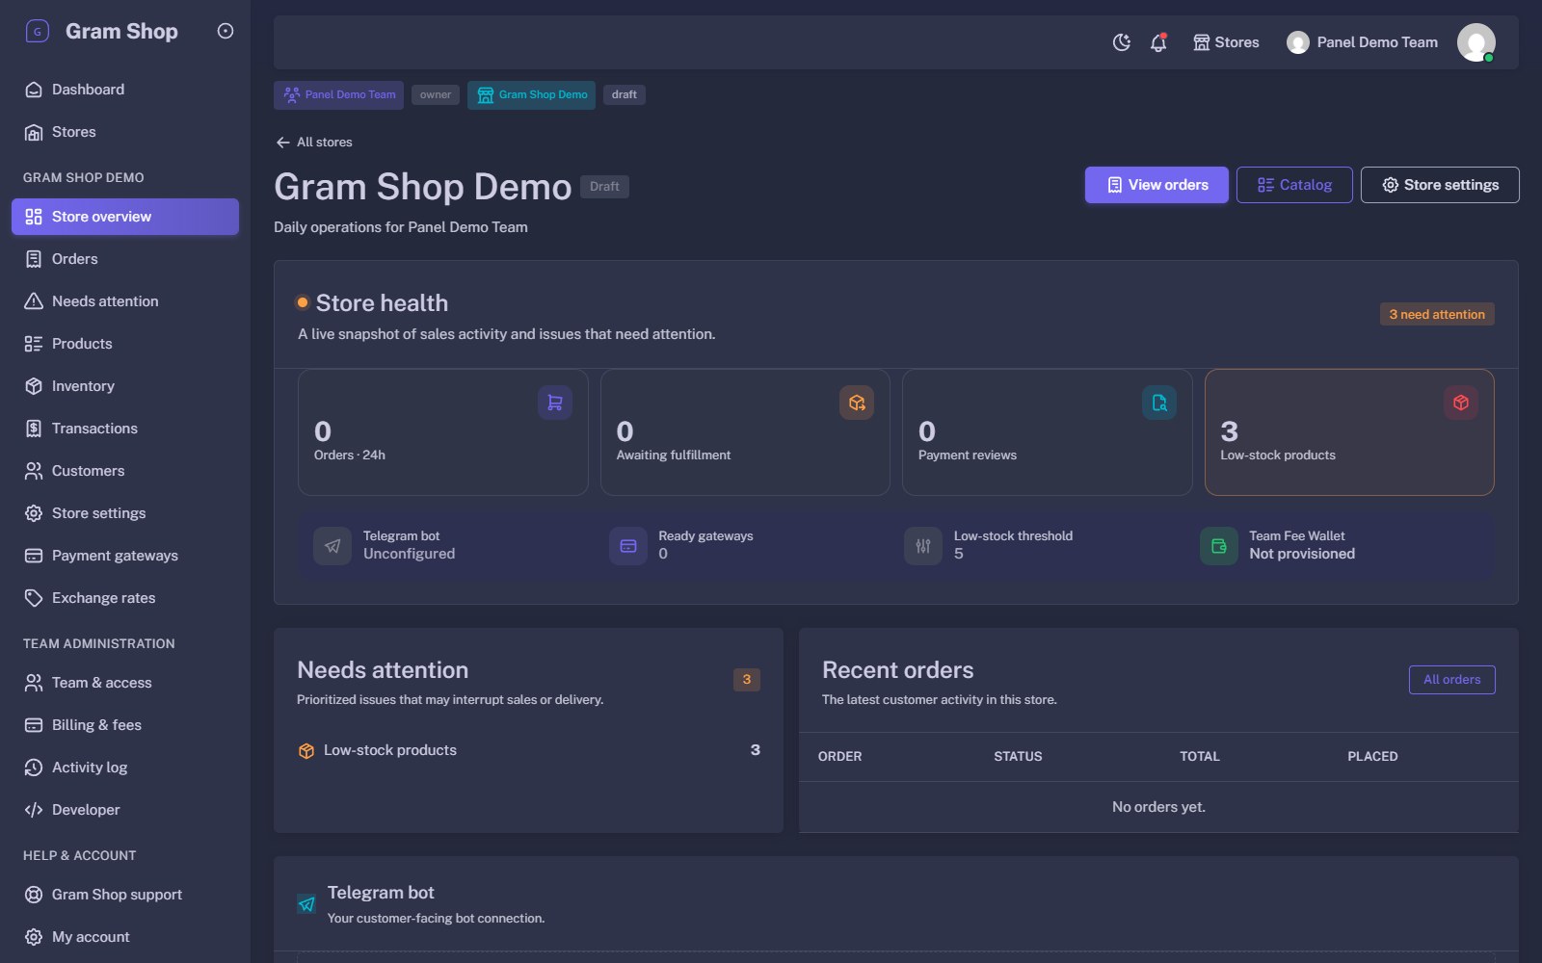The width and height of the screenshot is (1542, 963).
Task: Open Orders in sidebar
Action: point(125,259)
